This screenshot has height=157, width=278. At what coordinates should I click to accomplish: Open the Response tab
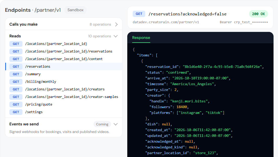tap(141, 38)
